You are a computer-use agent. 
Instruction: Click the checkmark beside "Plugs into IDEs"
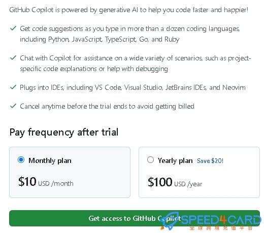[x=13, y=87]
